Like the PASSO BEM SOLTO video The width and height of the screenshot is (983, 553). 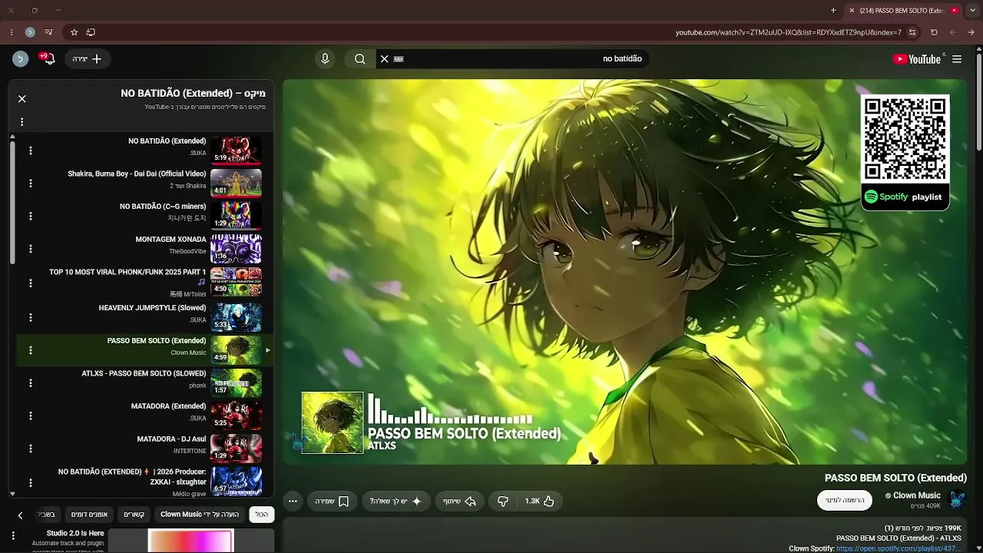540,502
